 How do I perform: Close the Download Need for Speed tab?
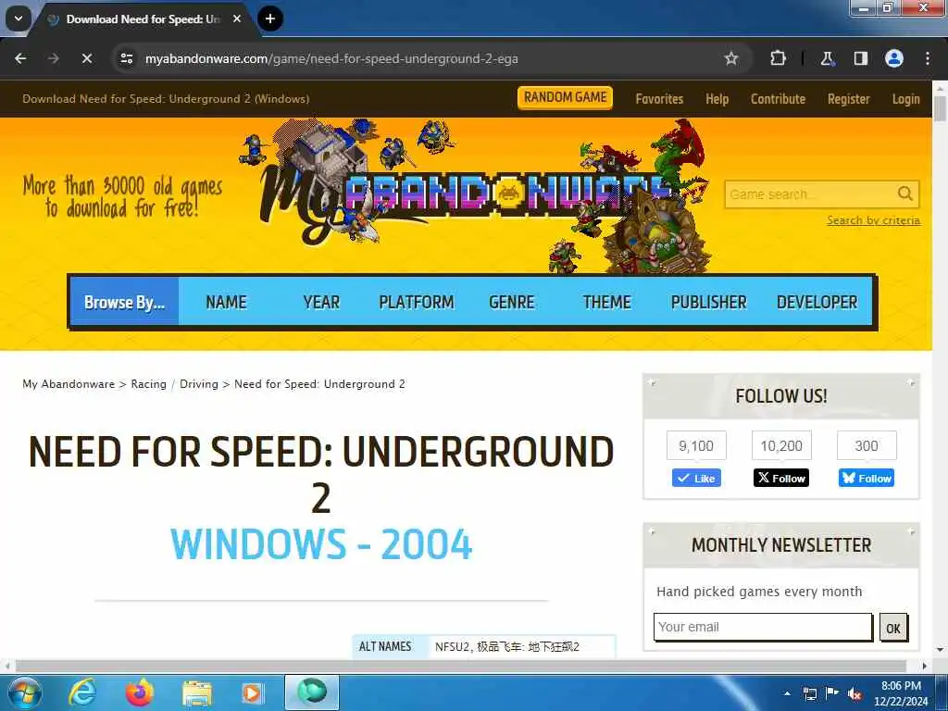tap(237, 19)
